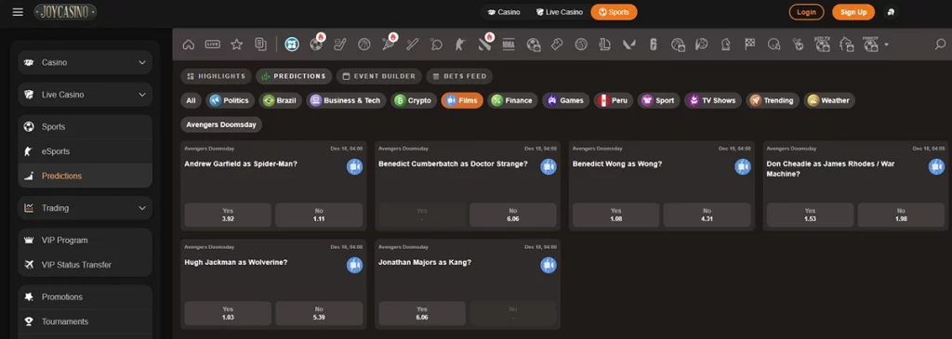This screenshot has width=952, height=339.
Task: Open the hamburger menu
Action: 18,12
